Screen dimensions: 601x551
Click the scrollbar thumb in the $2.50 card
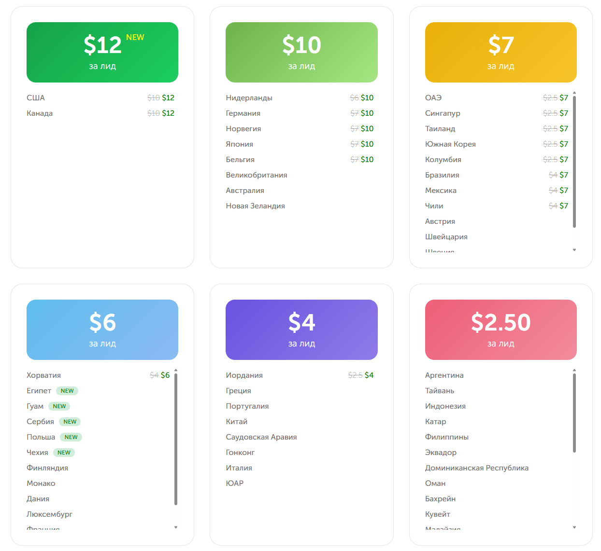click(574, 413)
